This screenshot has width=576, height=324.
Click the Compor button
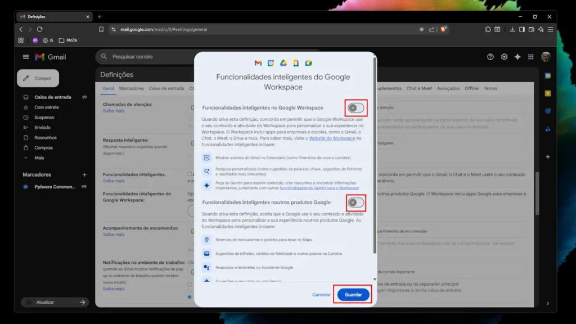38,78
